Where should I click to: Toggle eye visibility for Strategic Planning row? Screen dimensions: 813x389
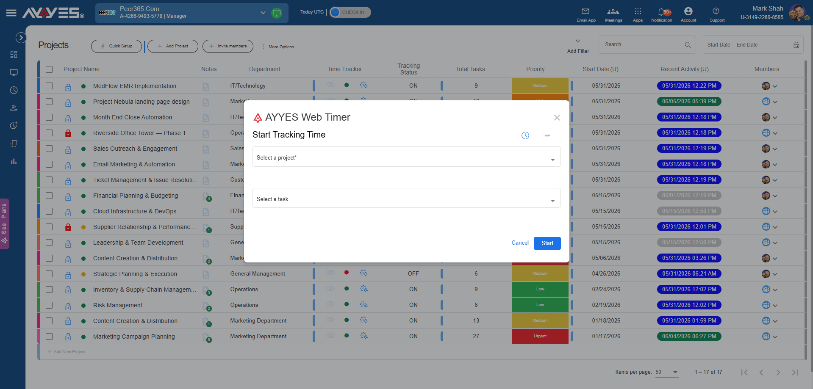pyautogui.click(x=330, y=273)
